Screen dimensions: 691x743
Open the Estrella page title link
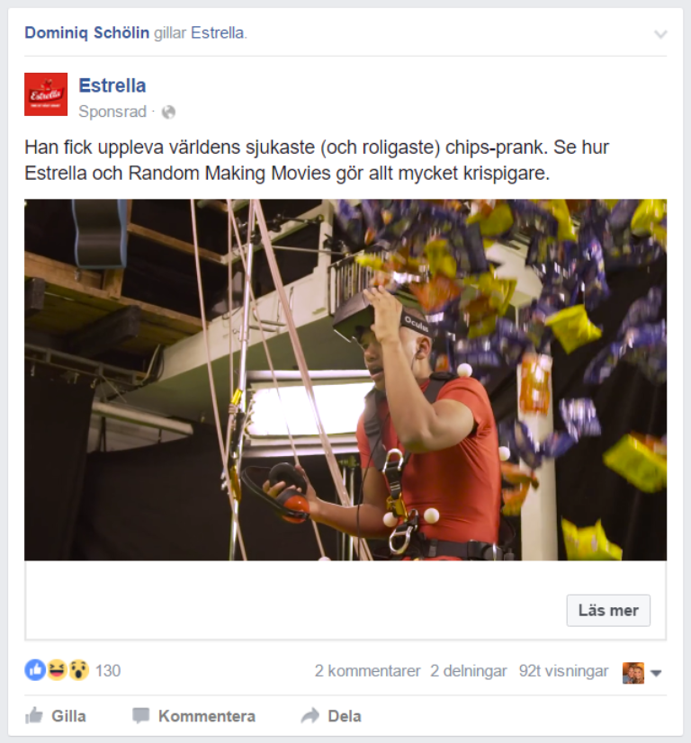coord(112,85)
